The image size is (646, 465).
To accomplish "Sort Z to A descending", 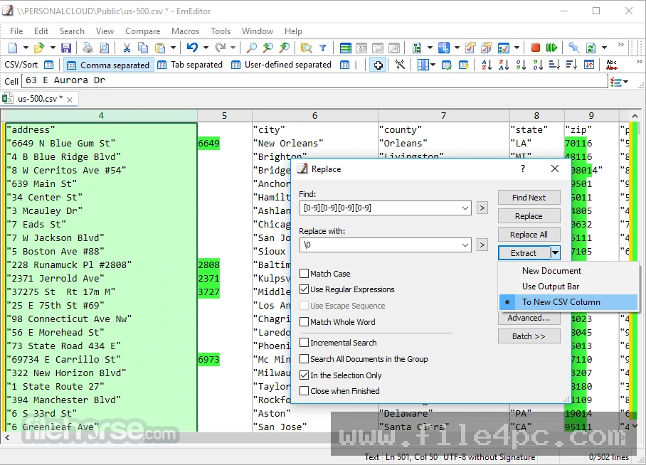I will [x=504, y=65].
